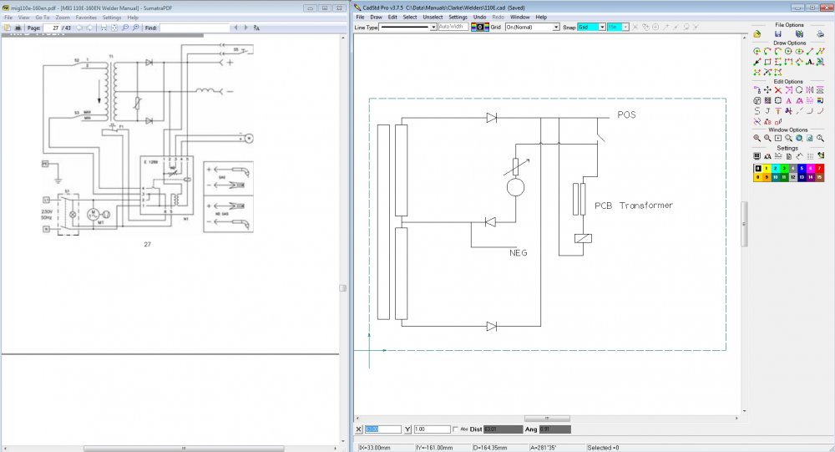
Task: Open the Grid On(Normal) dropdown
Action: [556, 28]
